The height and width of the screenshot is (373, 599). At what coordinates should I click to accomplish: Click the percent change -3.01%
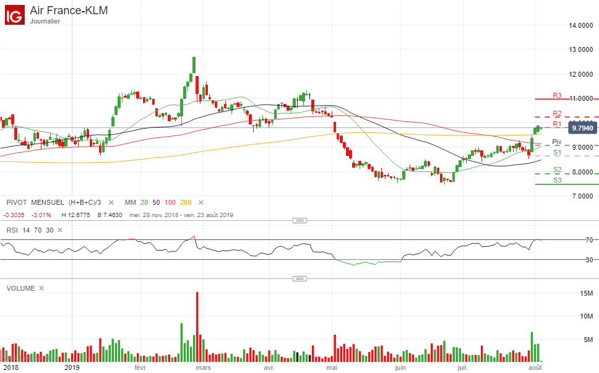[41, 215]
